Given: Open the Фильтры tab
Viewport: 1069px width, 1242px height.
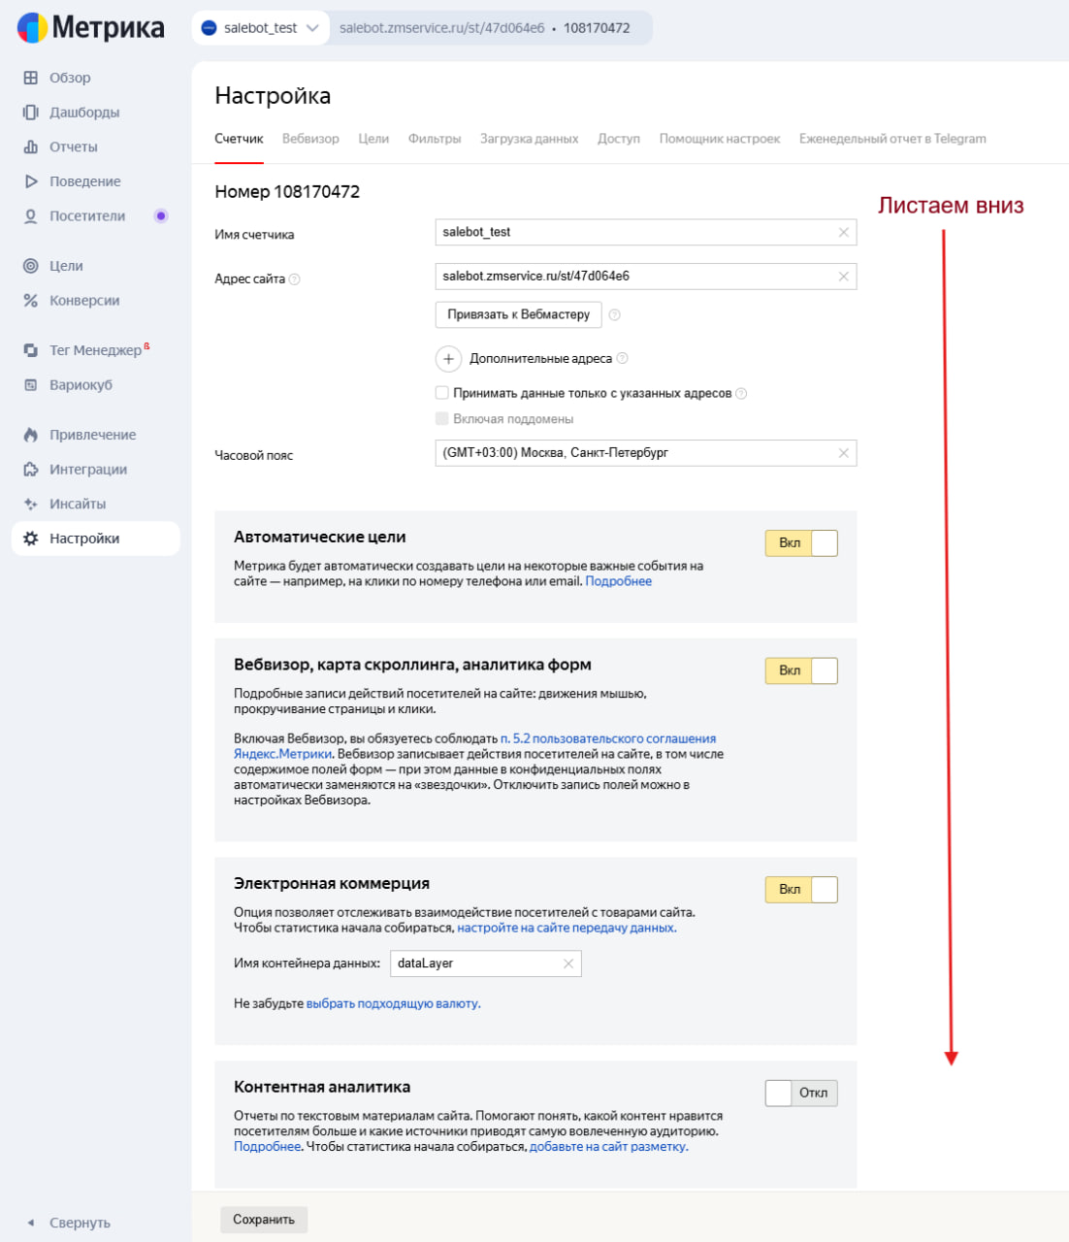Looking at the screenshot, I should [x=435, y=139].
